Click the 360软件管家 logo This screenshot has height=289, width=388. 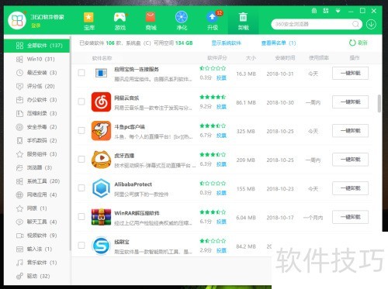click(17, 20)
